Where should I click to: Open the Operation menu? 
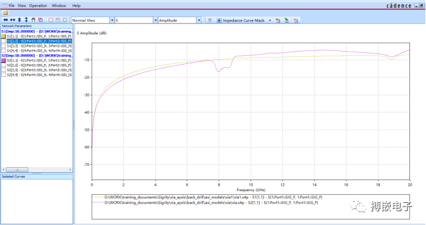pos(38,6)
